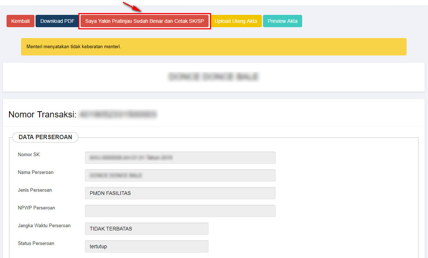Click the NPWP Perseroan label

point(36,208)
